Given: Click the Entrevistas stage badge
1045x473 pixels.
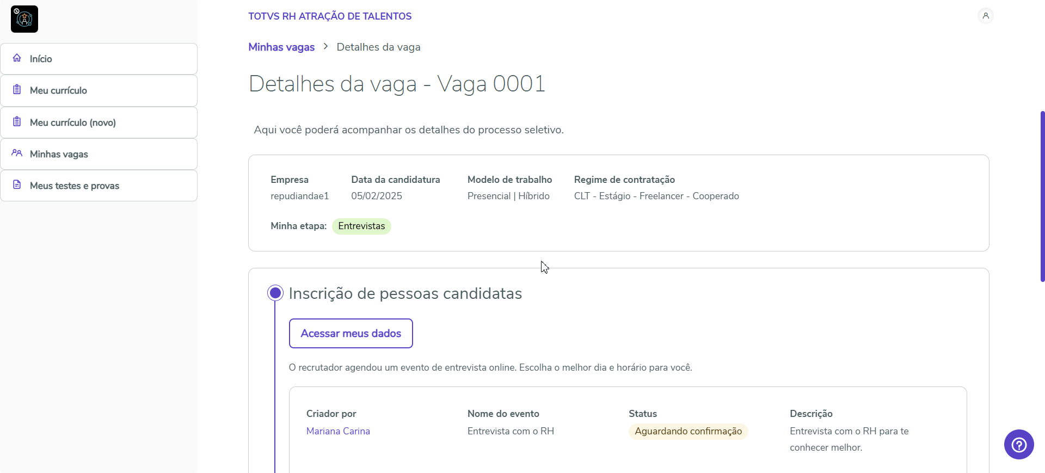Looking at the screenshot, I should (x=361, y=226).
